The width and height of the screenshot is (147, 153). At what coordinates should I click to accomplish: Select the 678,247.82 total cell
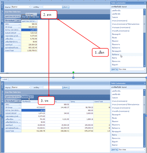(81, 131)
